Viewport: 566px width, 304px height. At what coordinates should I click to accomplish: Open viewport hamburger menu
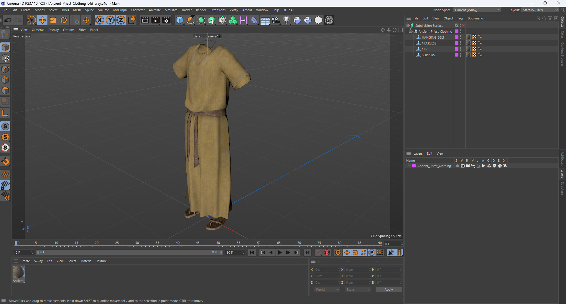(x=16, y=30)
